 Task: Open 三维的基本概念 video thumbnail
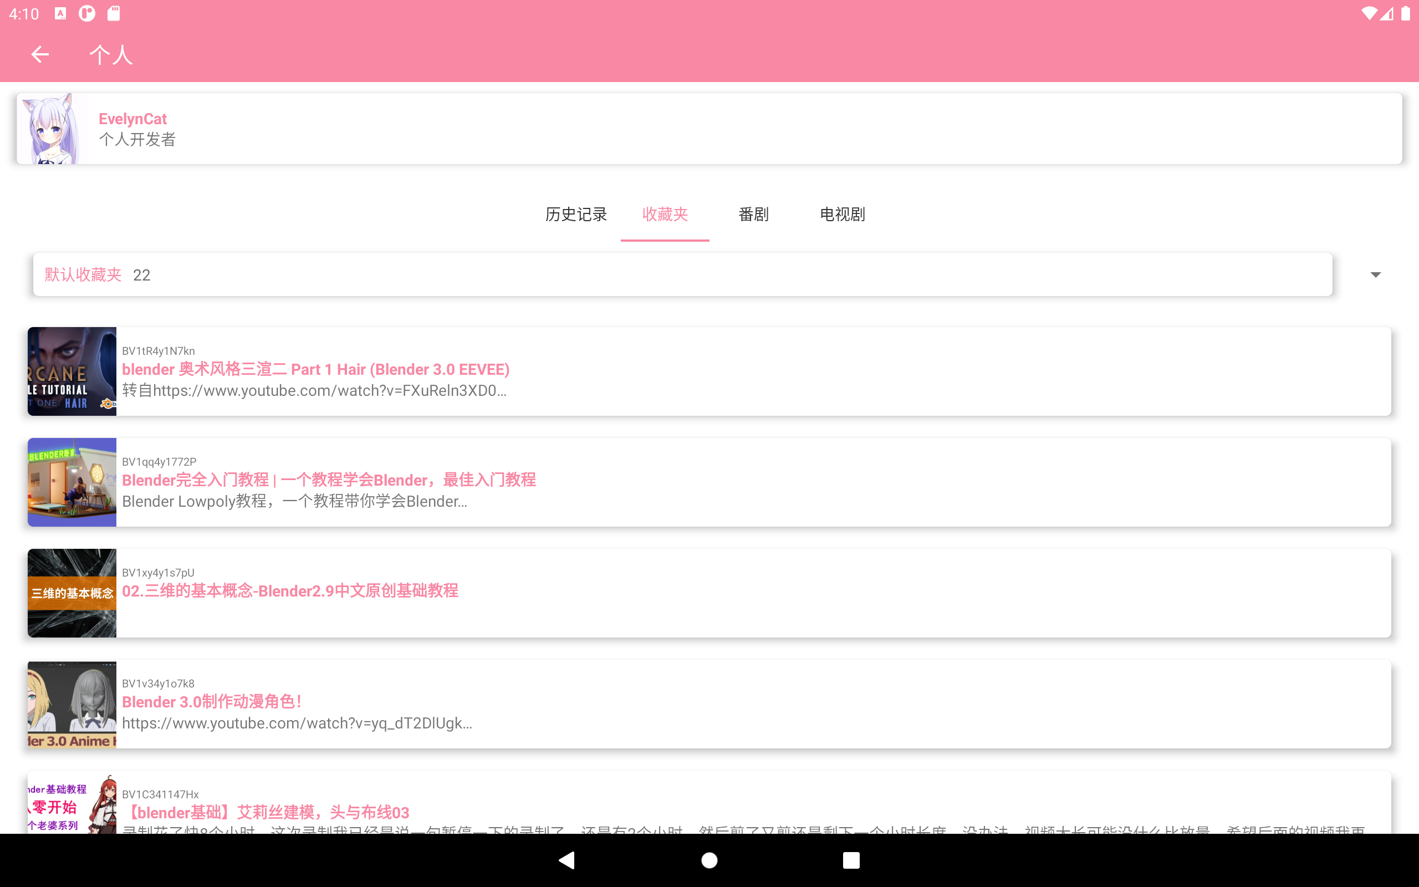[72, 593]
